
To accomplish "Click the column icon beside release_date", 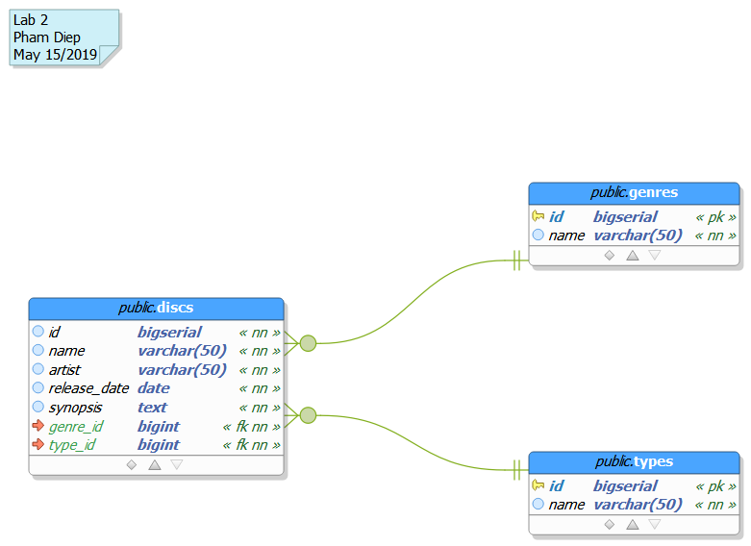I will [38, 388].
